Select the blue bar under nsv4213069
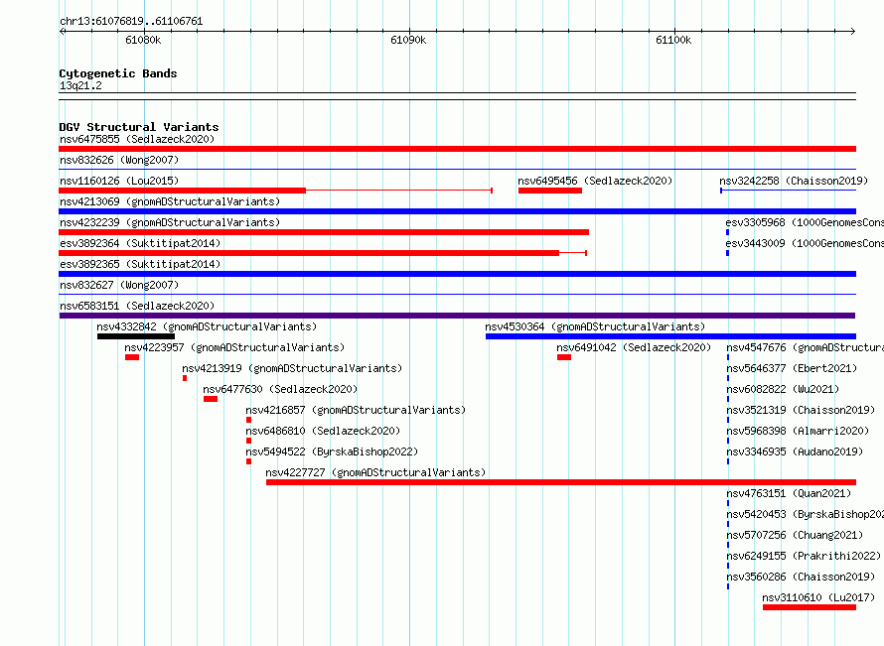This screenshot has width=884, height=646. pyautogui.click(x=457, y=211)
